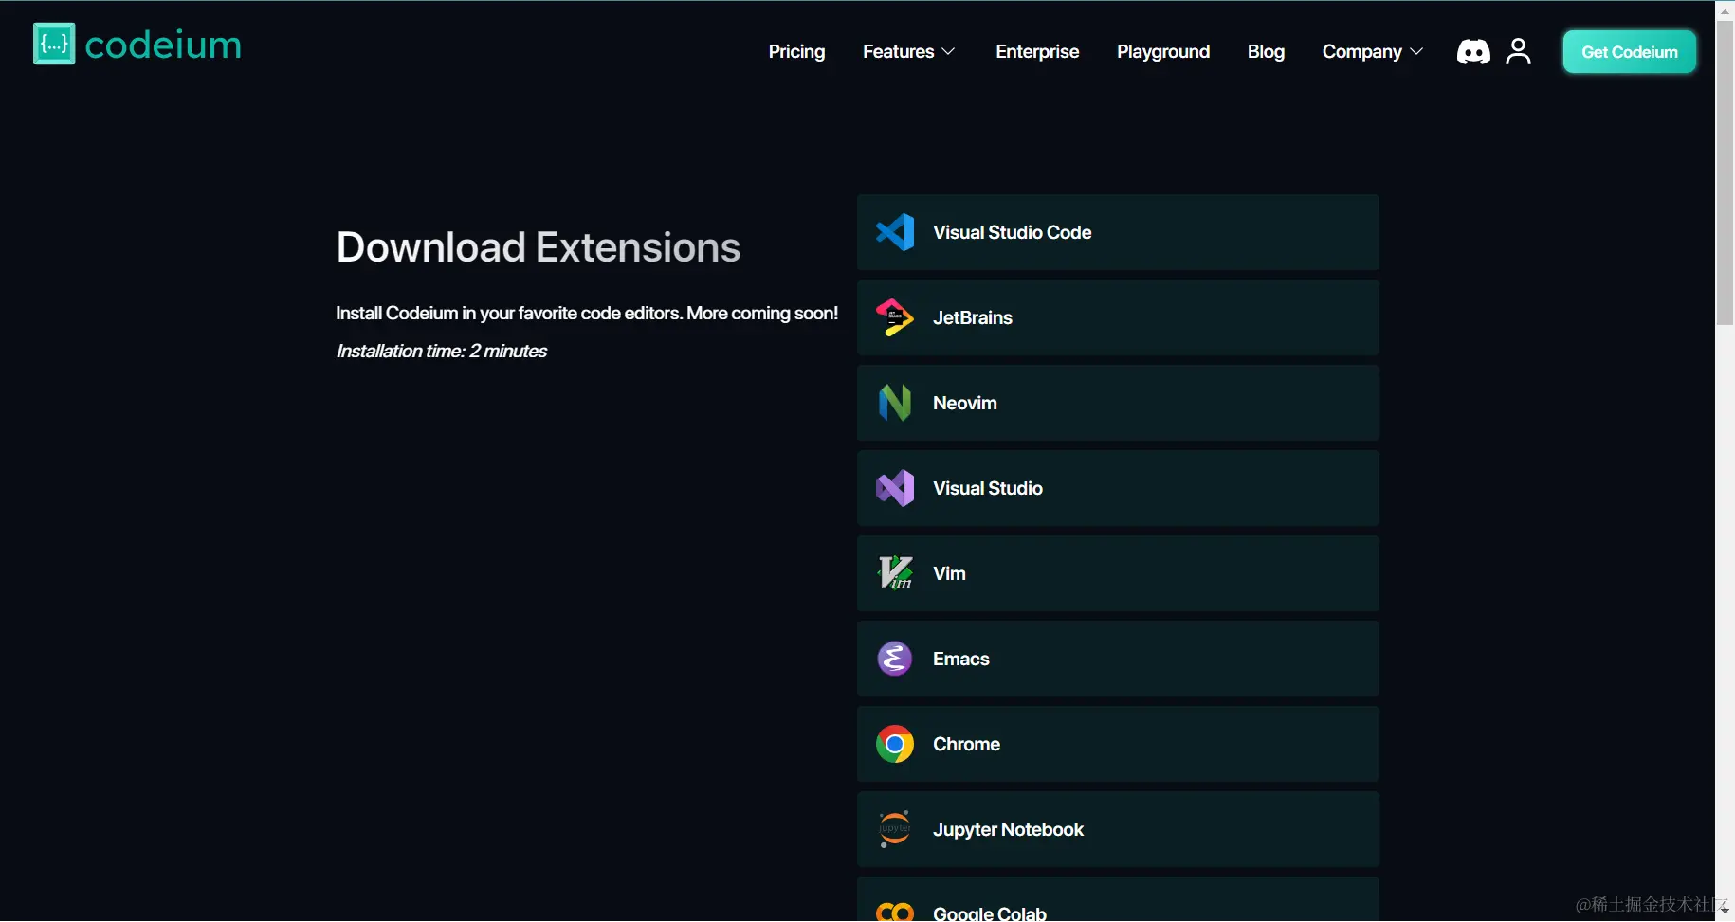This screenshot has height=922, width=1735.
Task: Select the Google Colab label
Action: tap(990, 913)
